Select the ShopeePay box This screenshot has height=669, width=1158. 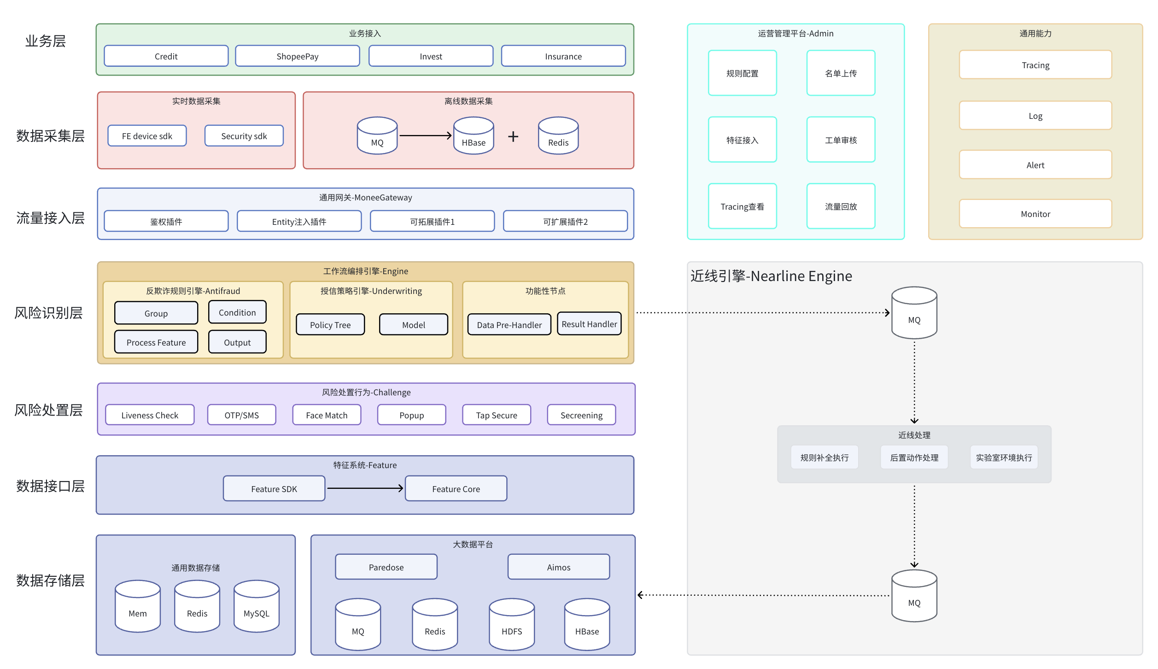pyautogui.click(x=298, y=56)
